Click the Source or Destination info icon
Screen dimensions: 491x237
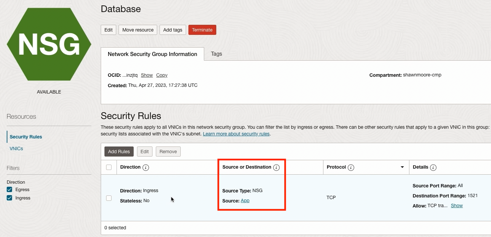pyautogui.click(x=276, y=167)
